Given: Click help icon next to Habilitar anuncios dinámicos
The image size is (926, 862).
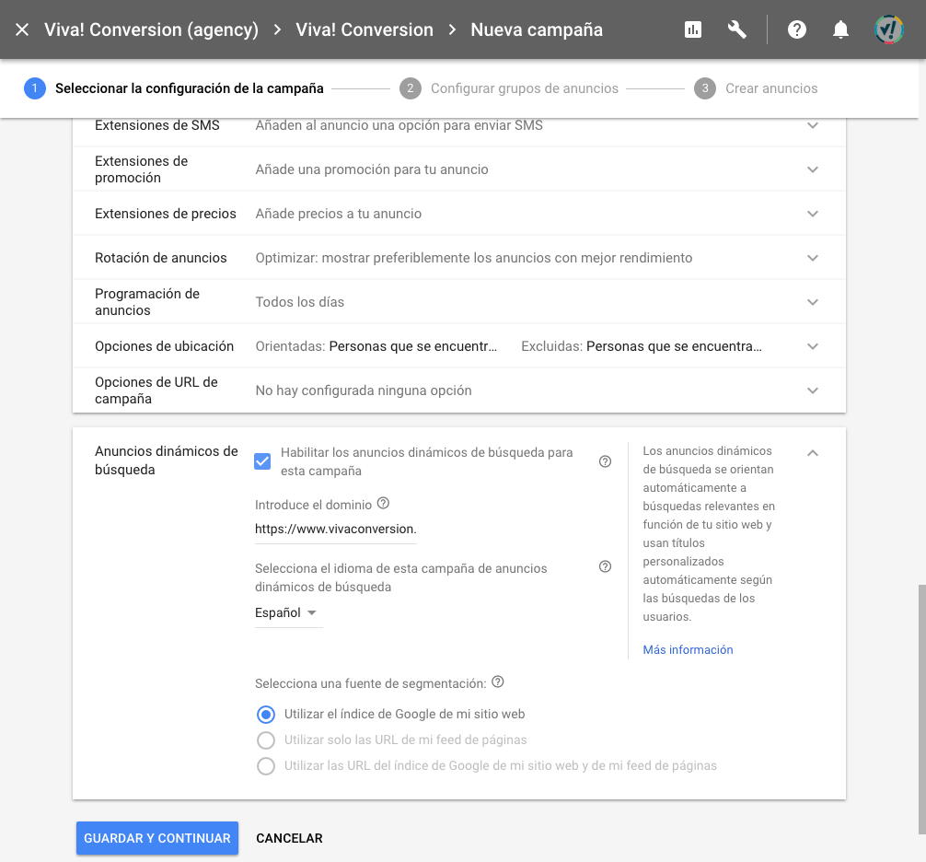Looking at the screenshot, I should [x=605, y=461].
